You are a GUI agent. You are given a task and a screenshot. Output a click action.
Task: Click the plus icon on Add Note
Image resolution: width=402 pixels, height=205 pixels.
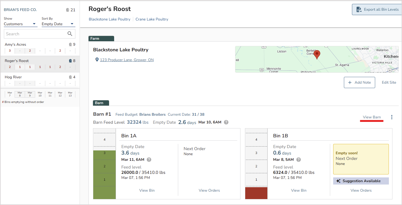(350, 82)
